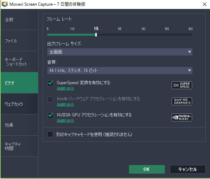The image size is (210, 179).
Task: Click the frame rate slider handle at 15
Action: [x=96, y=35]
